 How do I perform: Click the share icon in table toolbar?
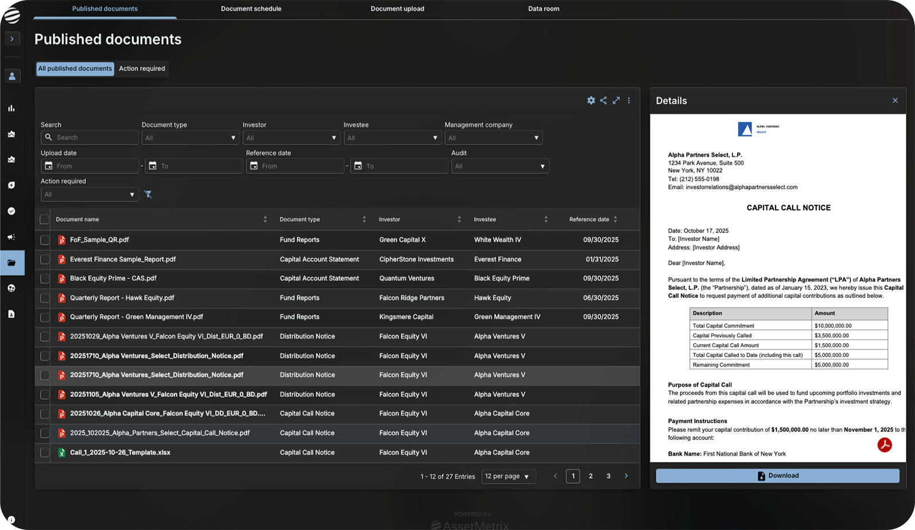click(603, 101)
